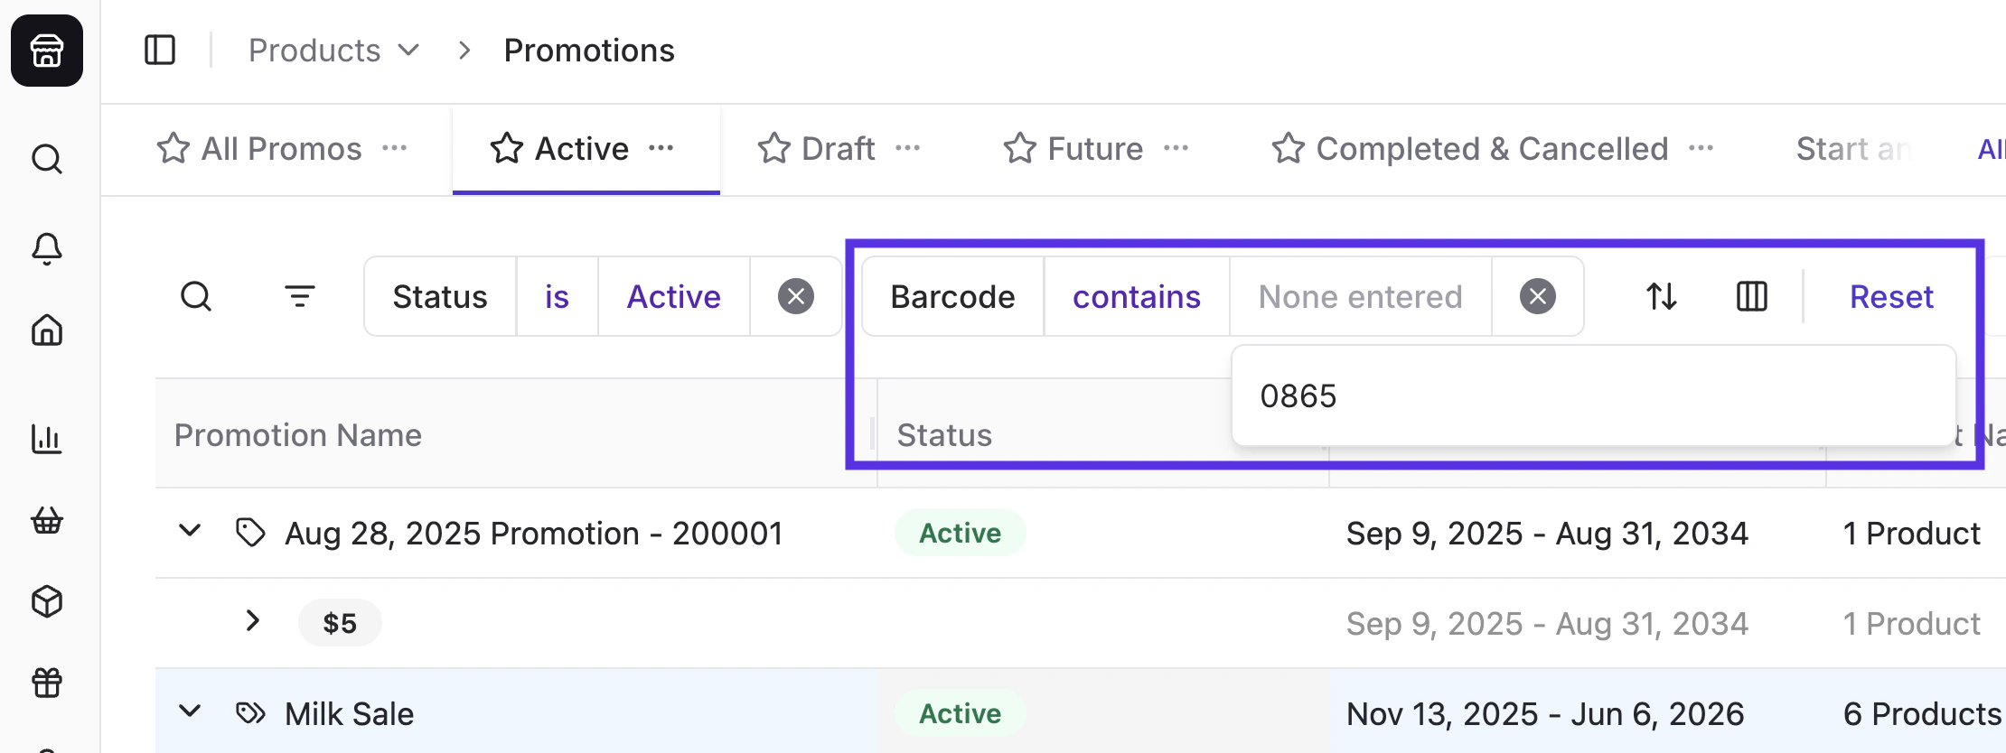Screen dimensions: 2006x753
Task: Toggle the sidebar panel with the panel icon
Action: tap(161, 50)
